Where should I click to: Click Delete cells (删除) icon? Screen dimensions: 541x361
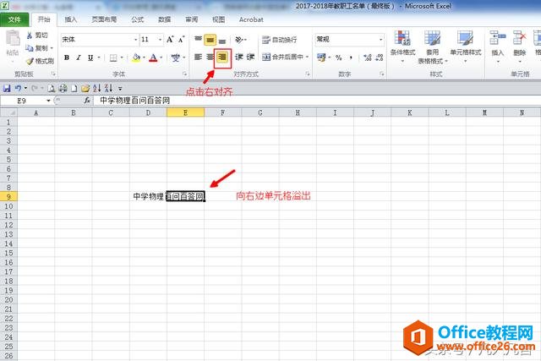tap(519, 38)
